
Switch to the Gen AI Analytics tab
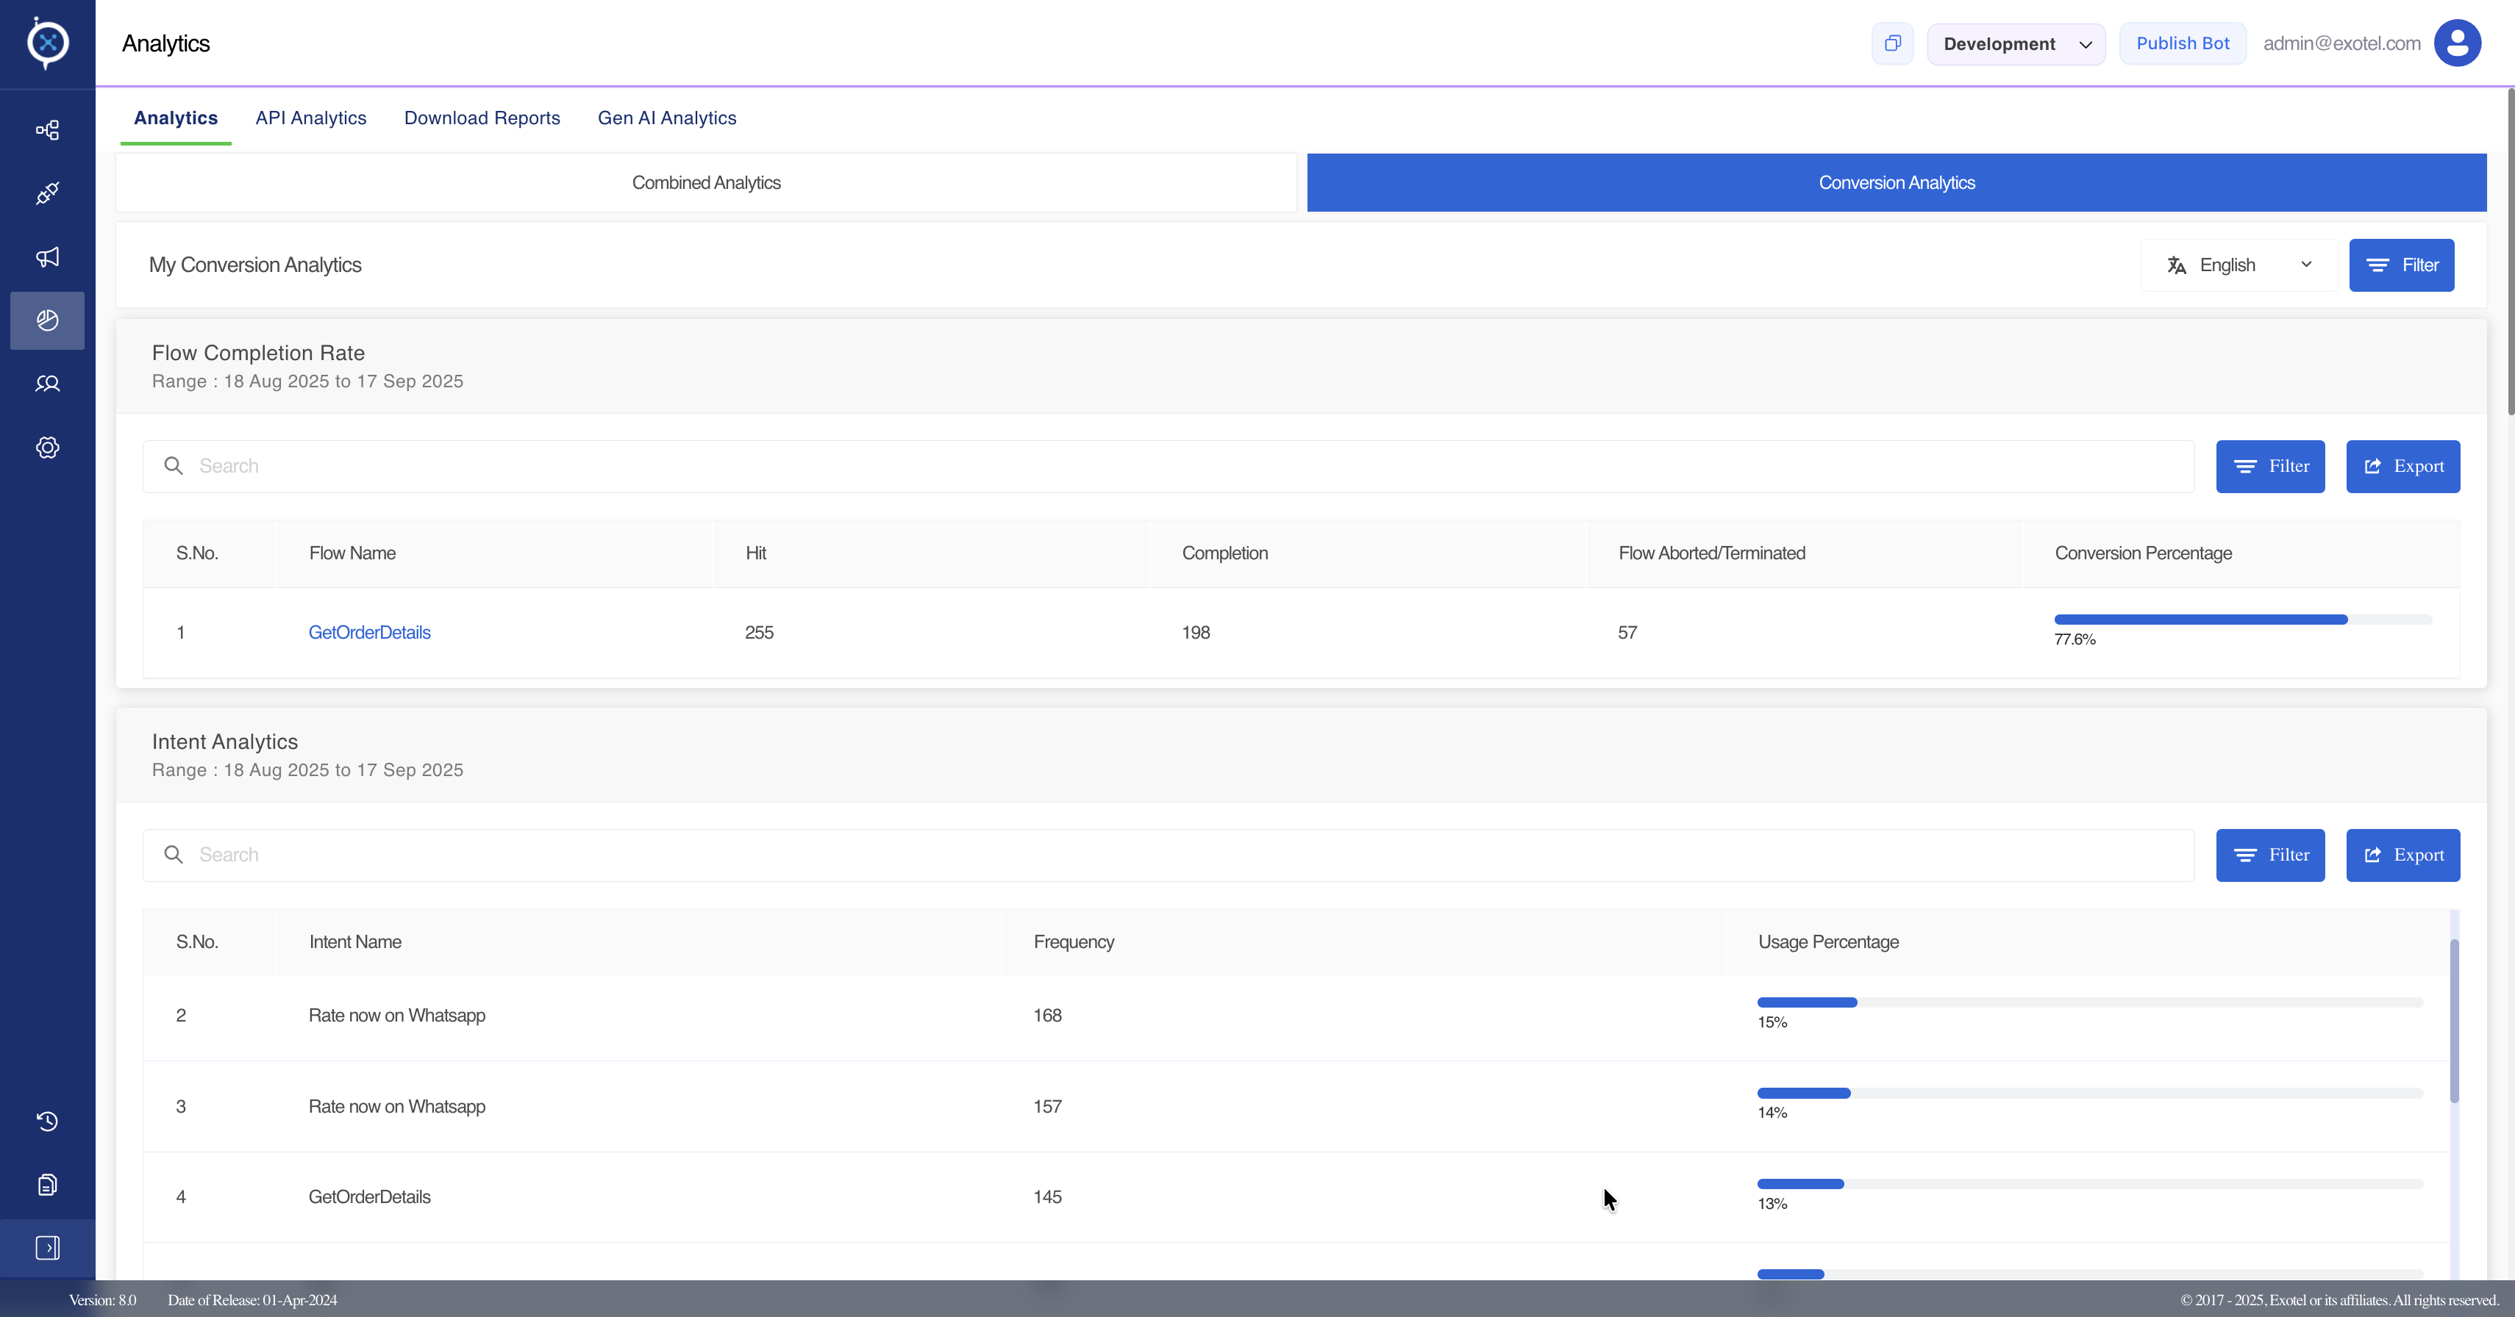667,118
